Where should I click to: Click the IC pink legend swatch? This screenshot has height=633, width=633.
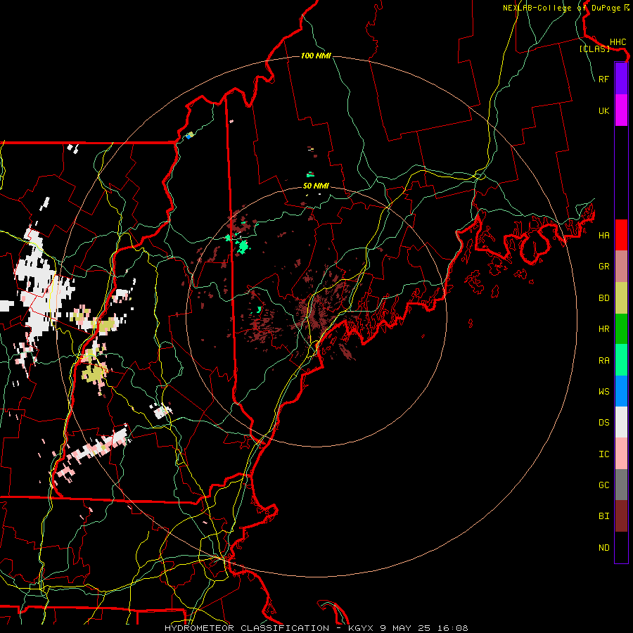pos(621,454)
